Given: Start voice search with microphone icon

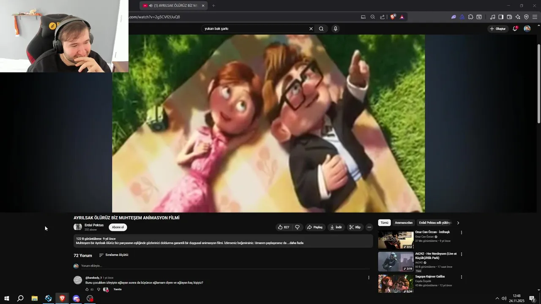Looking at the screenshot, I should [x=335, y=29].
